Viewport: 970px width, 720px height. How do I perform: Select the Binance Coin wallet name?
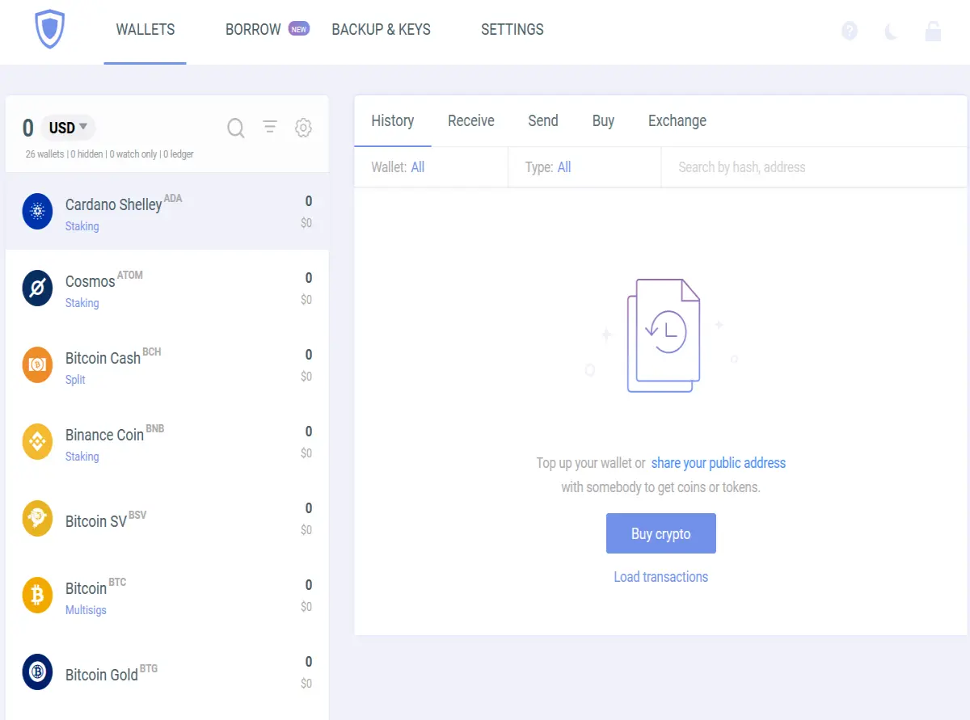[x=104, y=436]
